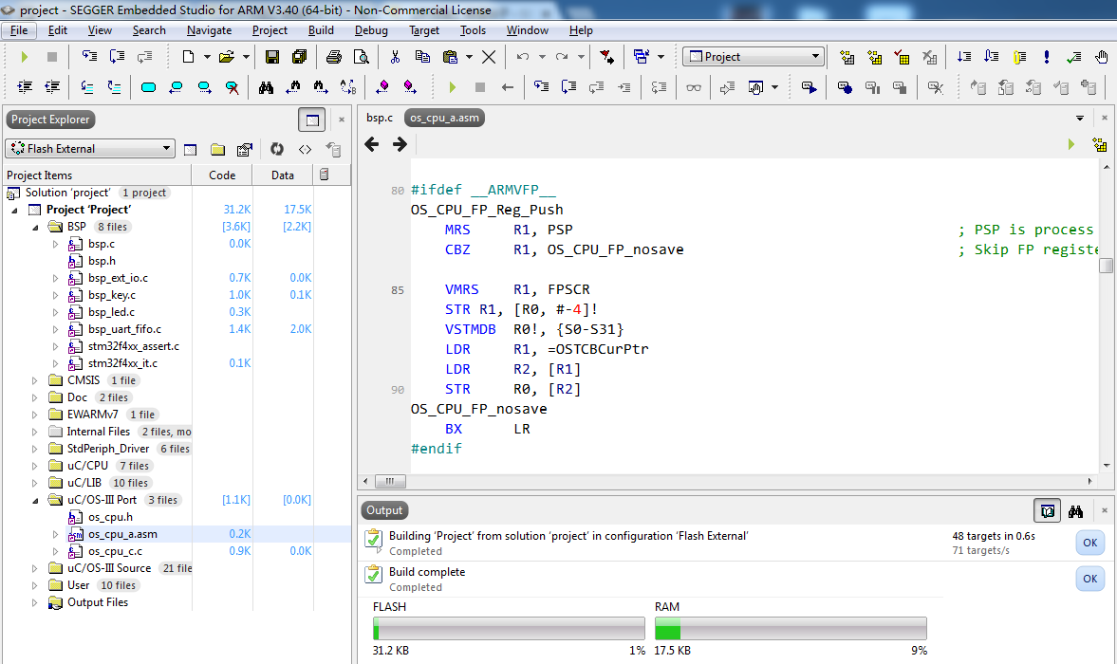Click the refresh arrows icon in Project Explorer
Screen dimensions: 1117x664
coord(276,149)
